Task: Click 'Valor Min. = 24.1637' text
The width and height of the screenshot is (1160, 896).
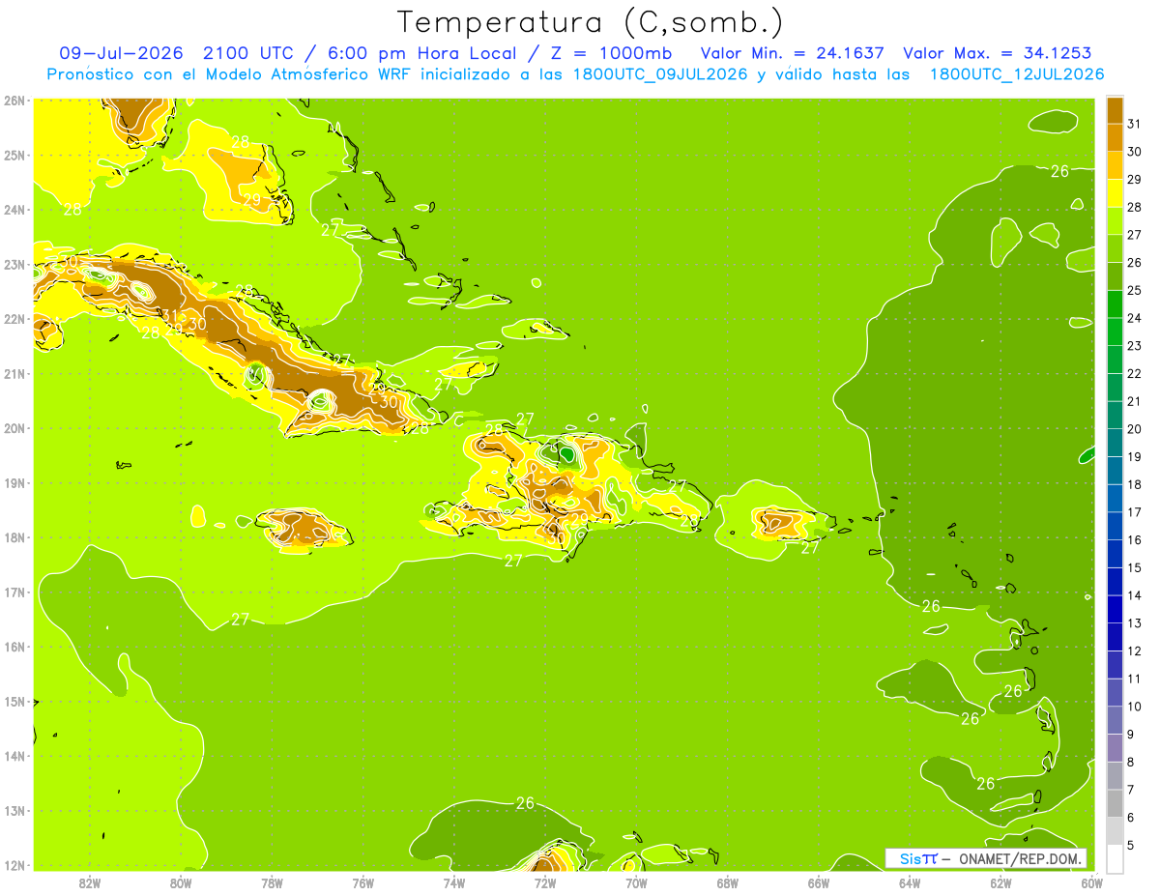Action: tap(793, 53)
